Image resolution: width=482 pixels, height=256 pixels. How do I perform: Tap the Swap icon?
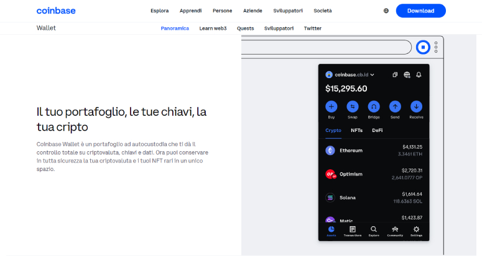353,107
